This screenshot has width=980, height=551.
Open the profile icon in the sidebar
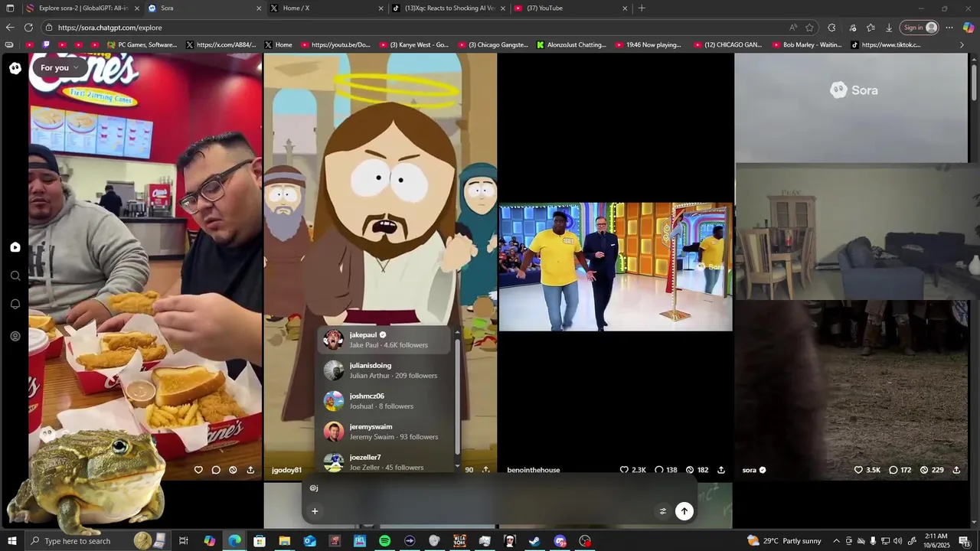tap(15, 336)
